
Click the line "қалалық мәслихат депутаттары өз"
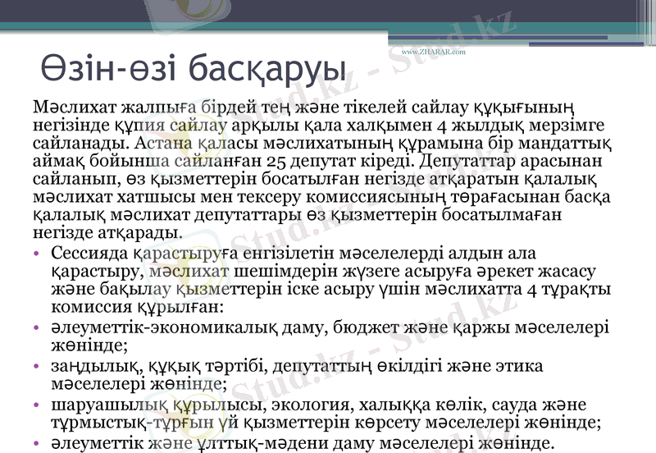297,215
